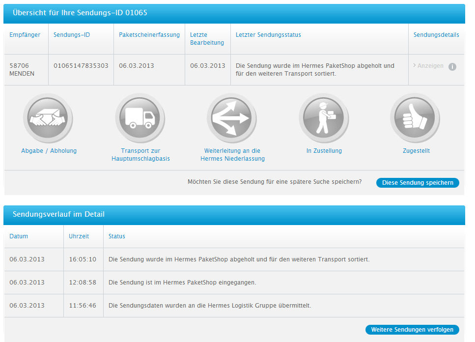The height and width of the screenshot is (342, 475).
Task: Click the truck transport status icon
Action: click(x=140, y=118)
